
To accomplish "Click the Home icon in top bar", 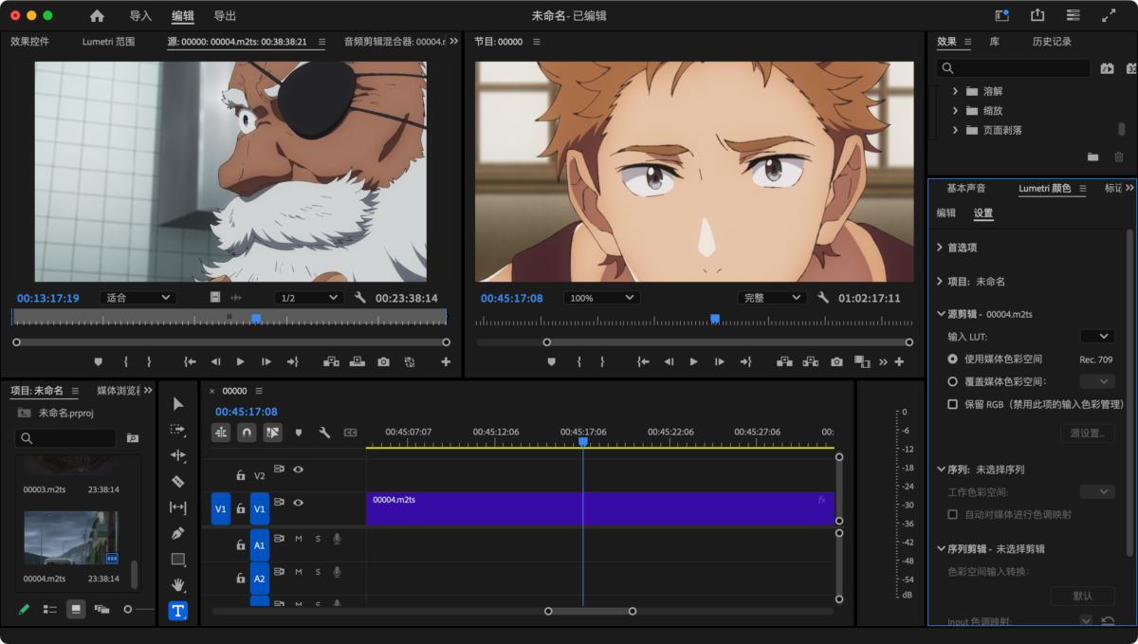I will 97,16.
